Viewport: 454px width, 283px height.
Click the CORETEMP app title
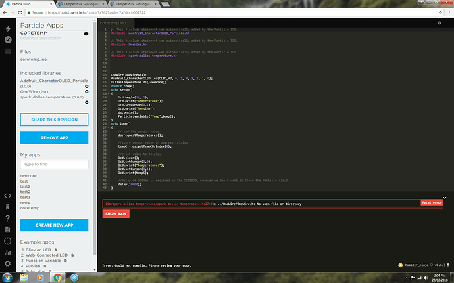pyautogui.click(x=34, y=33)
